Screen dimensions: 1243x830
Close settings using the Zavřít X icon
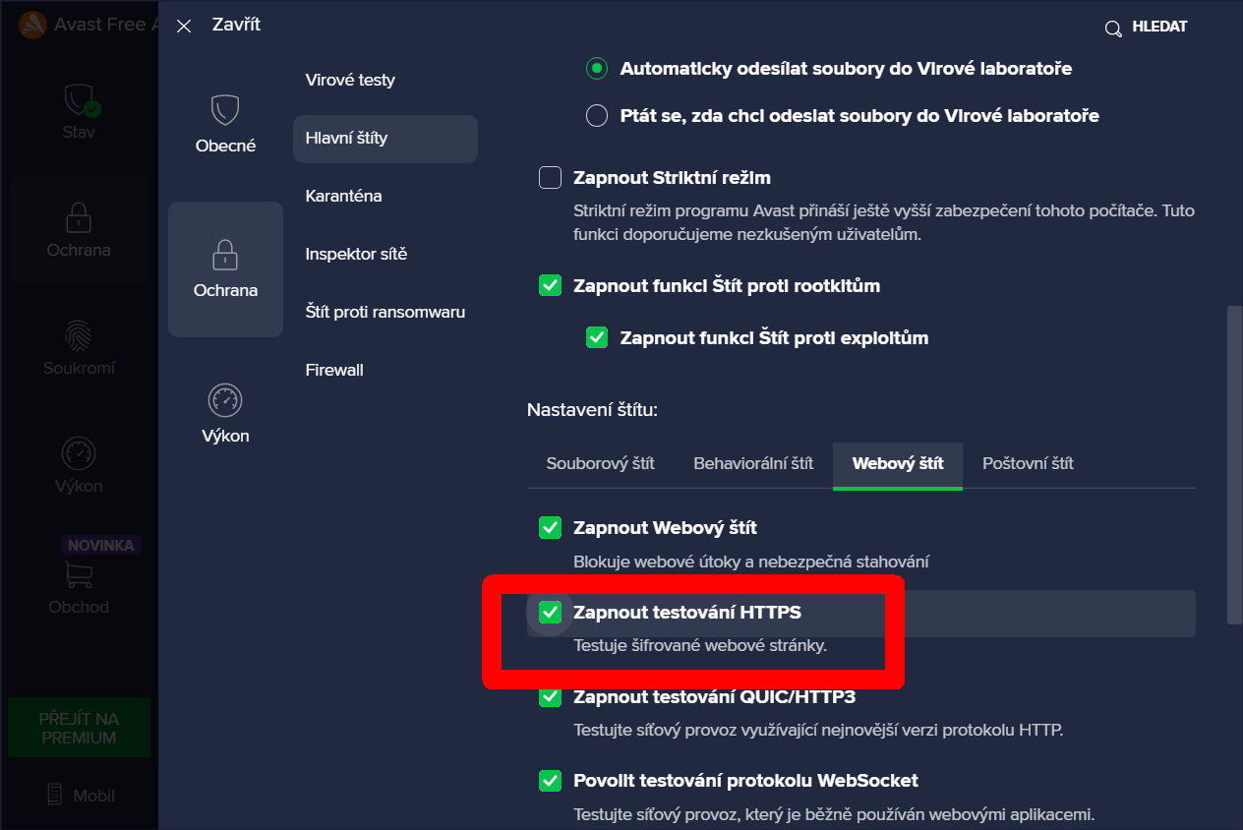point(184,27)
